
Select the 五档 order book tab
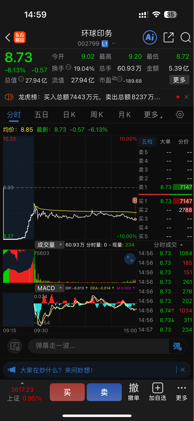[x=147, y=142]
